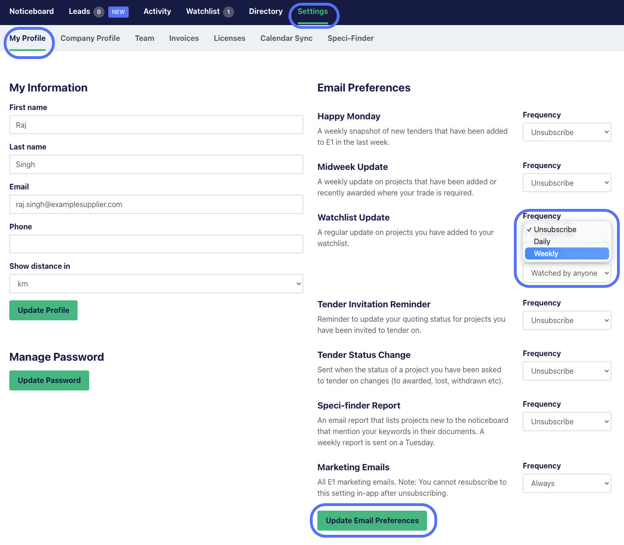The image size is (624, 545).
Task: Open the Leads tab
Action: [x=79, y=12]
